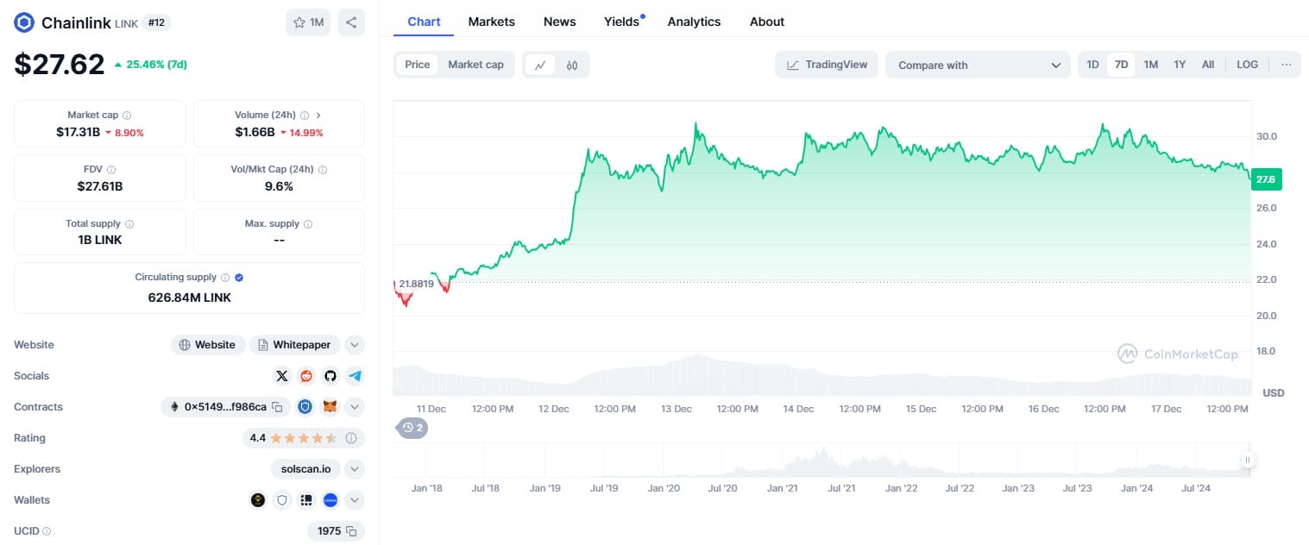
Task: Expand the Website row chevron
Action: point(355,345)
